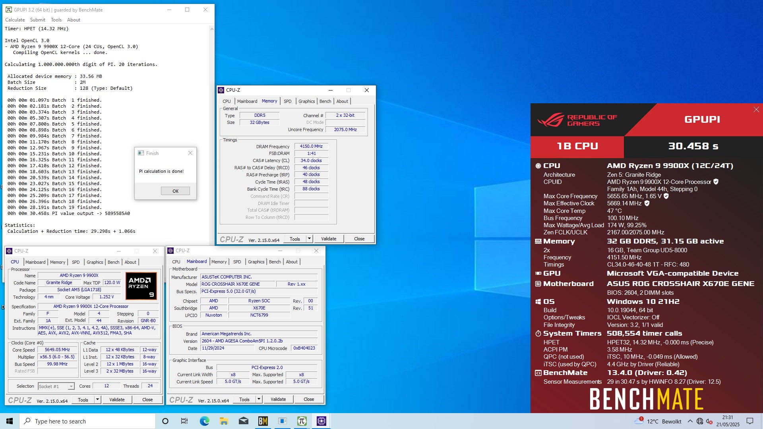This screenshot has height=429, width=763.
Task: Expand Tools dropdown arrow in CPU tab window
Action: click(98, 400)
